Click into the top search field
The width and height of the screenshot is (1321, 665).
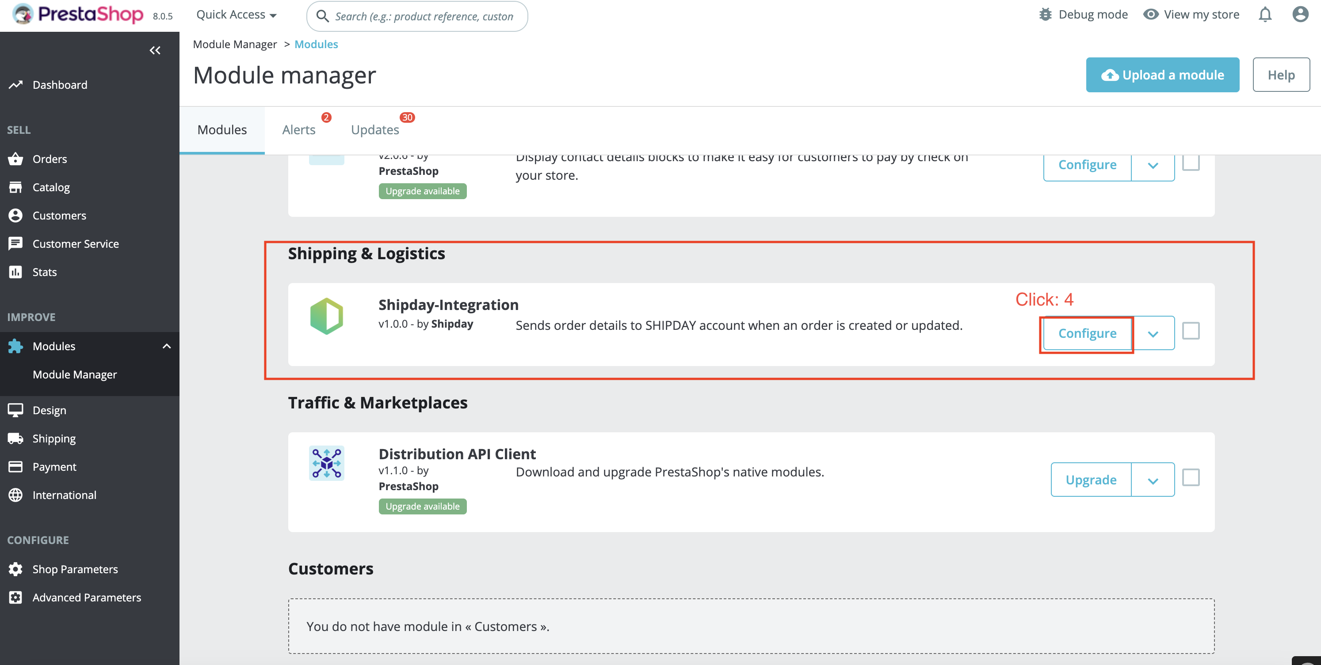[424, 16]
